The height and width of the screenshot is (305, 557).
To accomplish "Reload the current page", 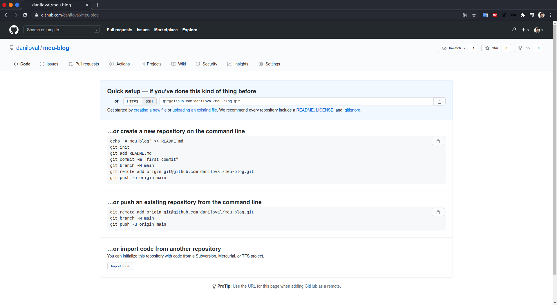I will pos(25,15).
